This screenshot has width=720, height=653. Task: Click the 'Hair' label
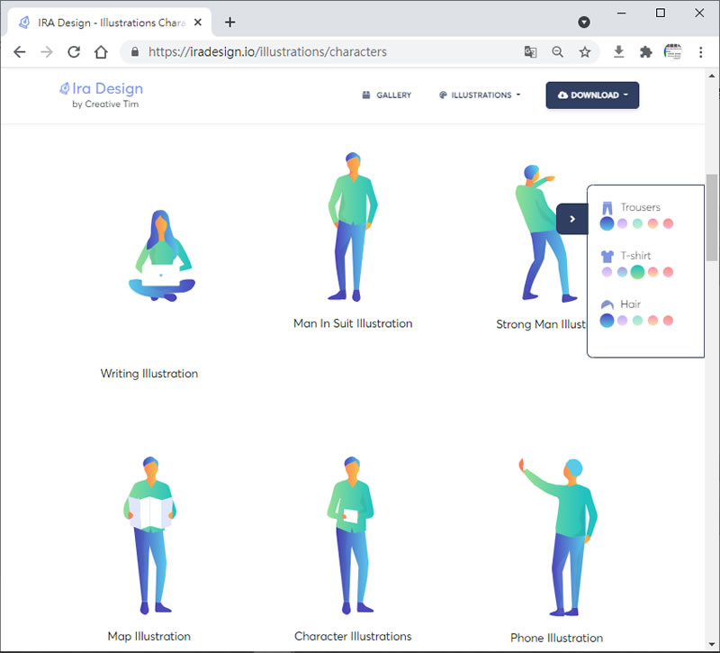[x=630, y=304]
